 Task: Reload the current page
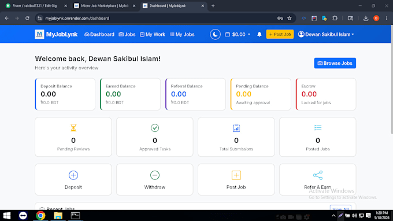pyautogui.click(x=27, y=18)
